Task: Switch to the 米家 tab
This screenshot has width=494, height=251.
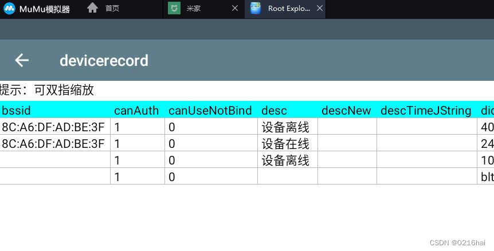Action: [204, 9]
